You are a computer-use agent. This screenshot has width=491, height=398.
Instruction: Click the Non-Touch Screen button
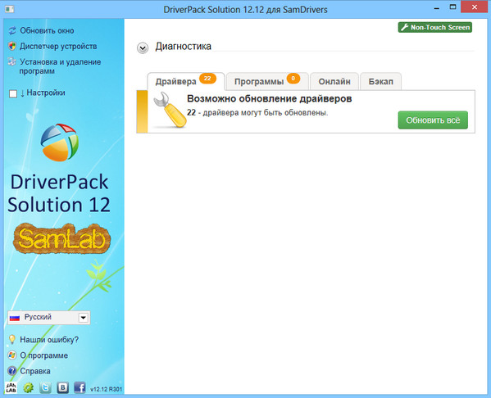435,28
